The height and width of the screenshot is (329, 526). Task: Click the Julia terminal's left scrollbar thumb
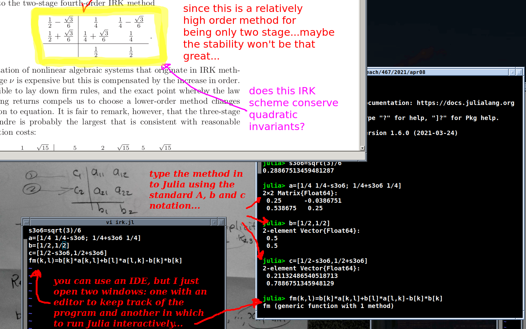(259, 168)
